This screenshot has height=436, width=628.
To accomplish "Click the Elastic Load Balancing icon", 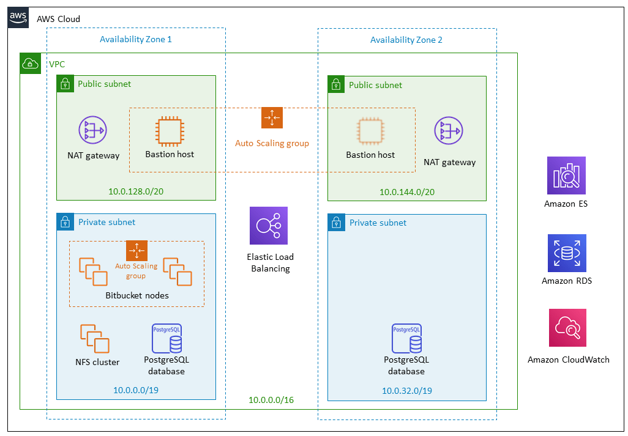I will pyautogui.click(x=269, y=225).
